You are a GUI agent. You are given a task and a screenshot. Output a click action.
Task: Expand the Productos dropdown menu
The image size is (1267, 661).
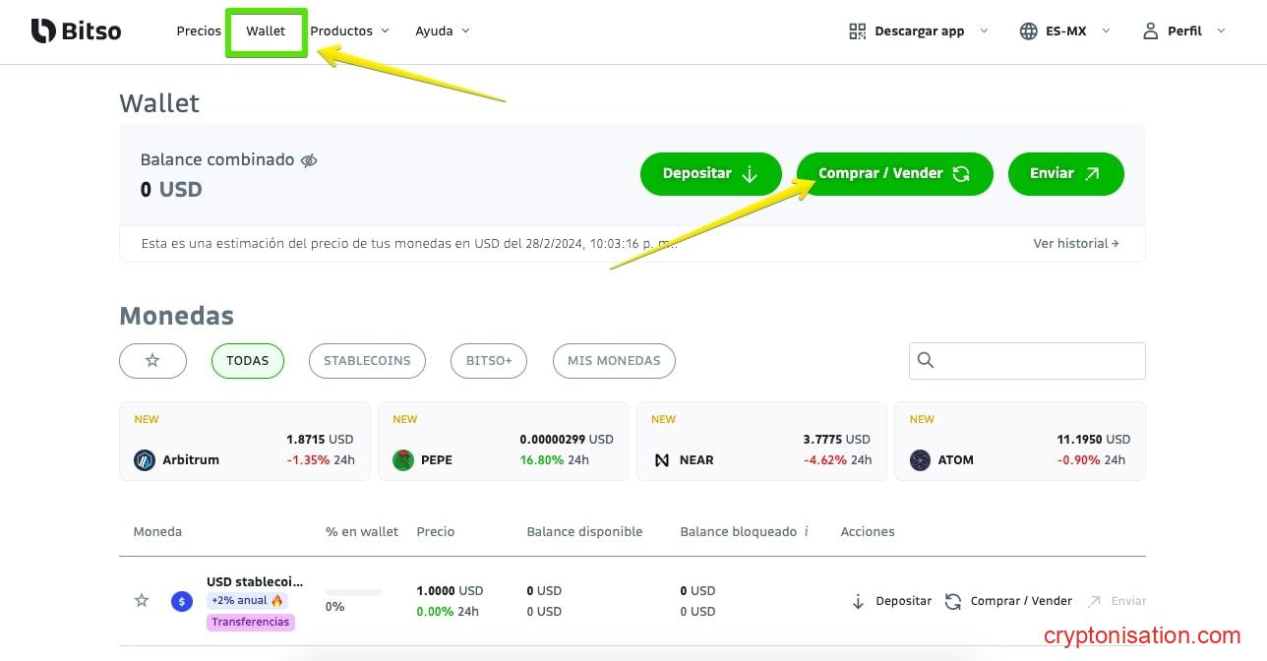[349, 31]
